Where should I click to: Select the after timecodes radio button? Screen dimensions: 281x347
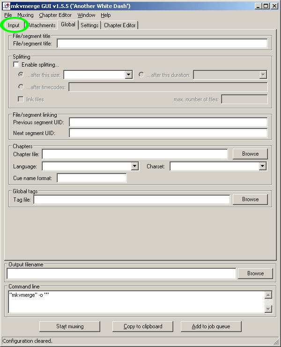point(21,87)
